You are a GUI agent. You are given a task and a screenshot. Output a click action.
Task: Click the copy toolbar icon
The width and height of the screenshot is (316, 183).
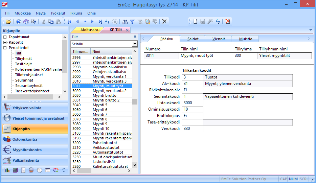pos(51,22)
